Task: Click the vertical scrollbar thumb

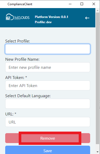Action: [x=97, y=78]
